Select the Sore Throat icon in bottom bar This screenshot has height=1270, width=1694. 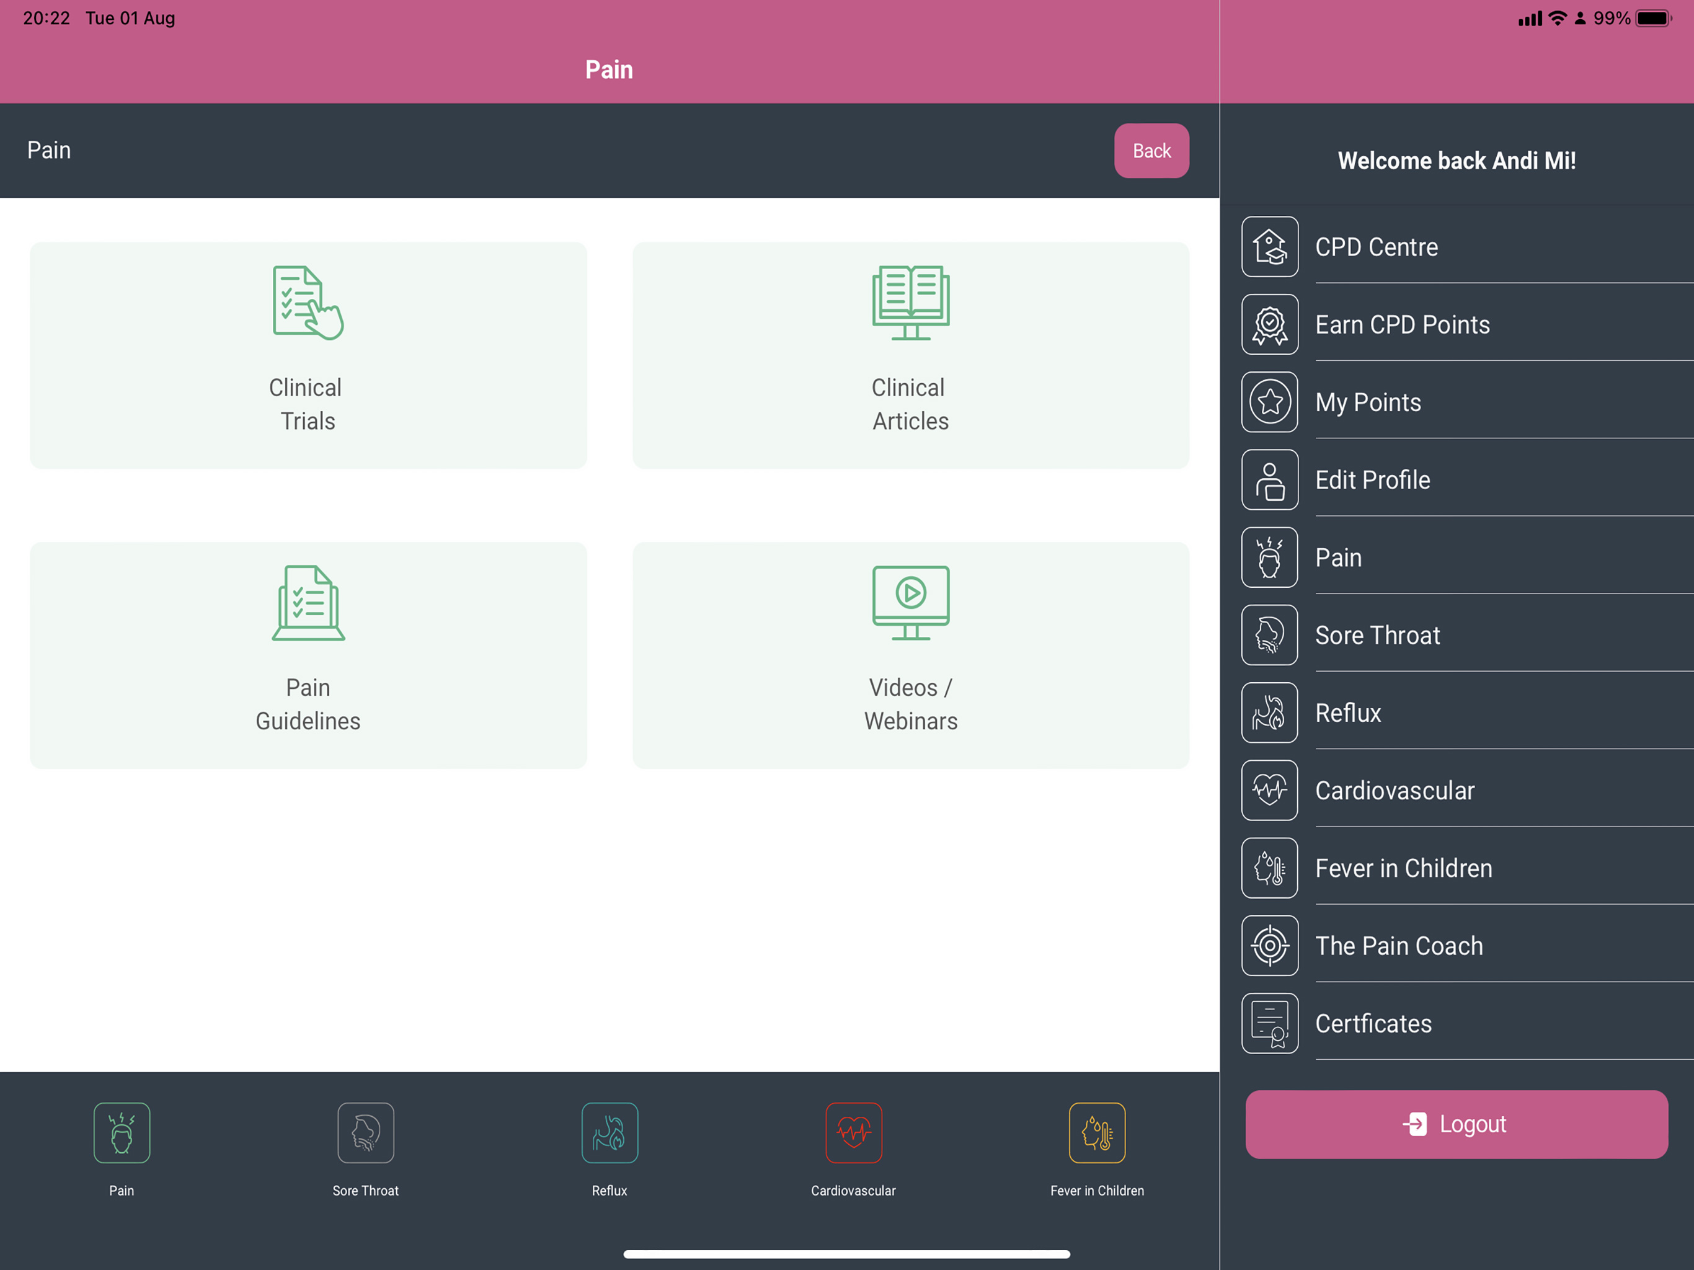point(365,1133)
